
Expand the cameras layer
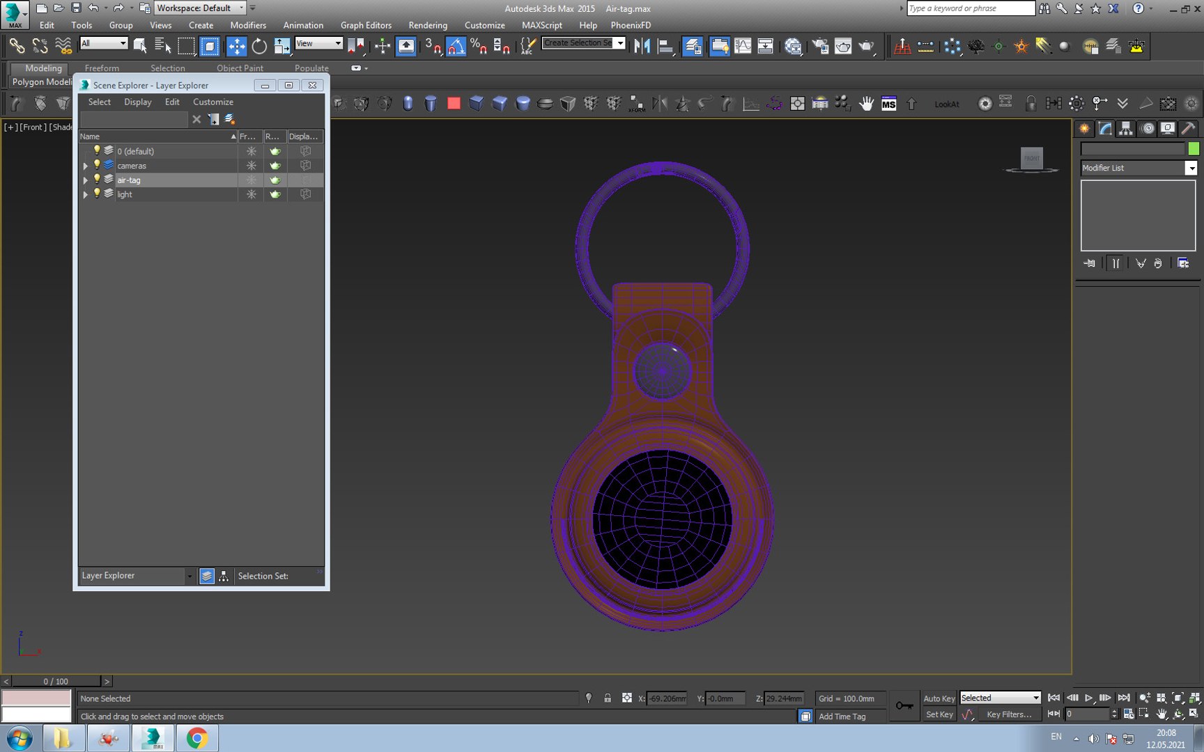coord(85,166)
